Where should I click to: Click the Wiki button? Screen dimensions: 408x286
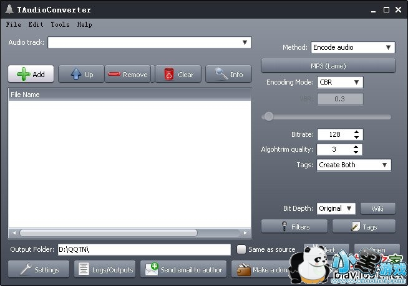coord(378,208)
